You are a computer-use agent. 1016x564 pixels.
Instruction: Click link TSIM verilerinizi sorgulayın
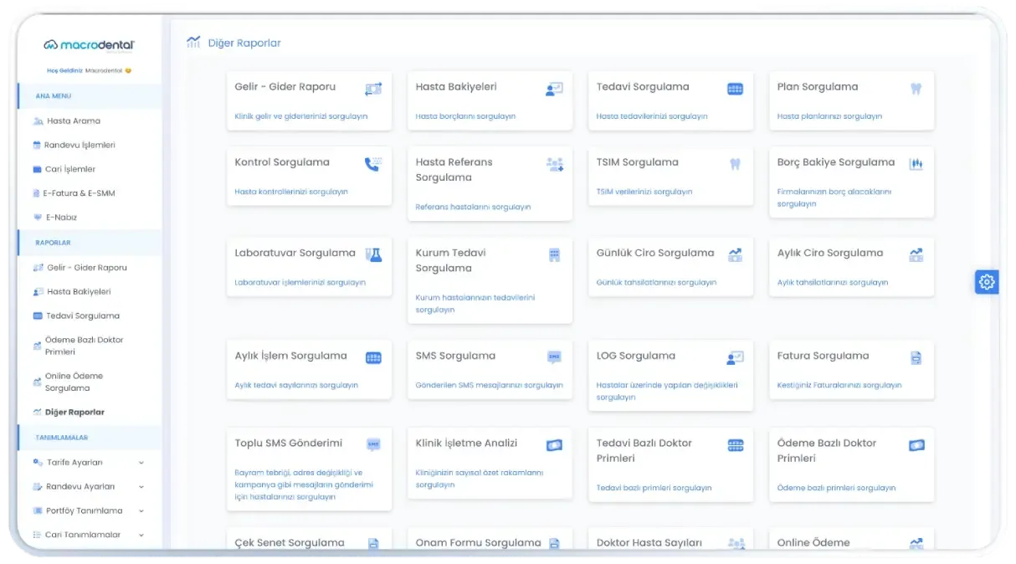tap(644, 192)
